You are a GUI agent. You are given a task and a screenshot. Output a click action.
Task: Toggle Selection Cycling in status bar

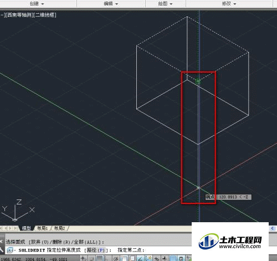(189, 258)
